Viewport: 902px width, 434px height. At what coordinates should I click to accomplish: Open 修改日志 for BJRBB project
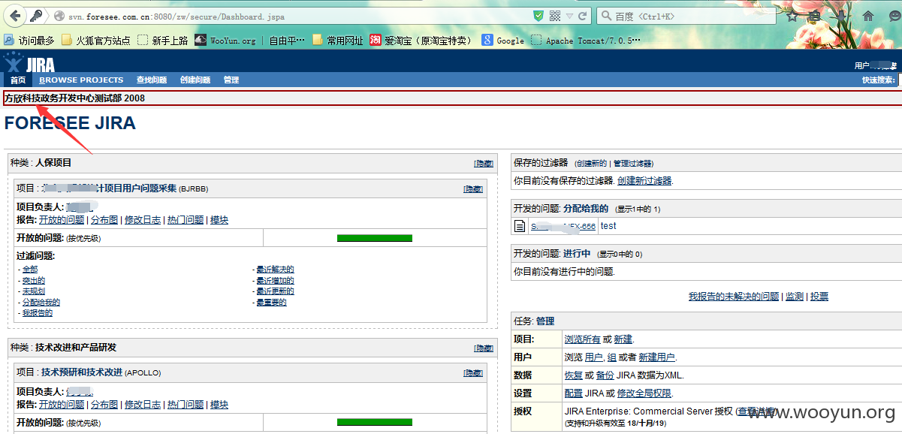(x=143, y=220)
